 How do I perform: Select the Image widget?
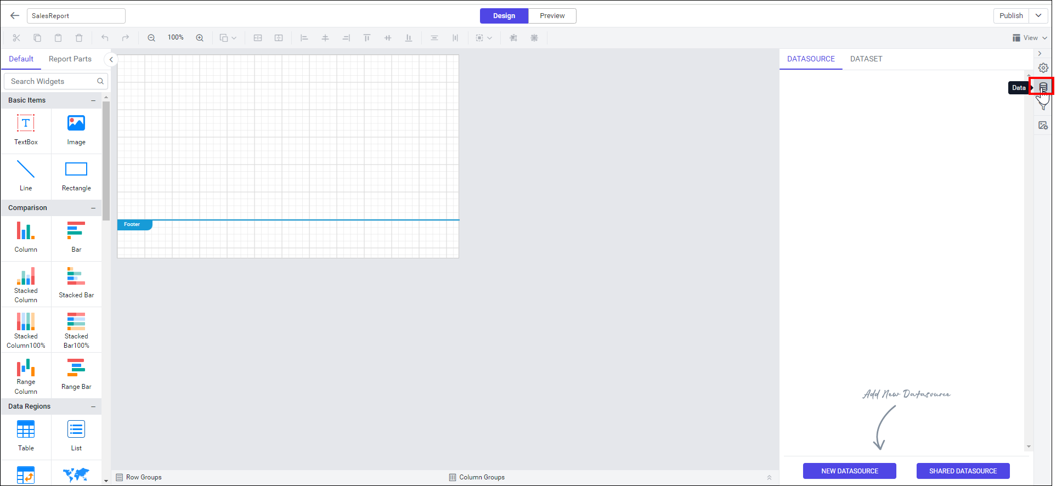tap(76, 129)
